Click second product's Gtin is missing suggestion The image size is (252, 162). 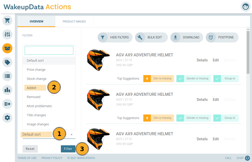tap(159, 118)
